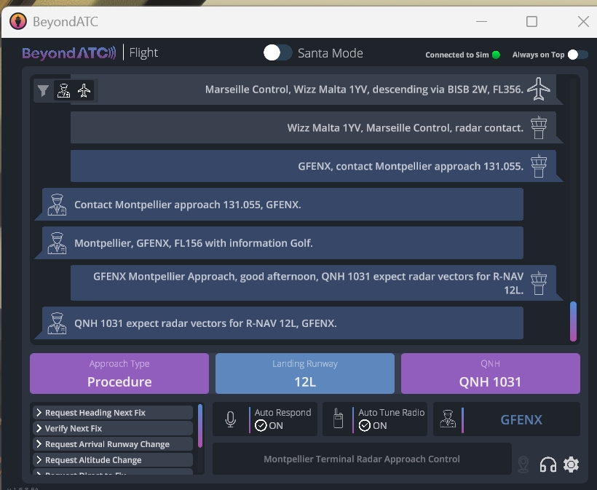The image size is (597, 490).
Task: Click the microphone icon near Auto Respond
Action: (x=230, y=419)
